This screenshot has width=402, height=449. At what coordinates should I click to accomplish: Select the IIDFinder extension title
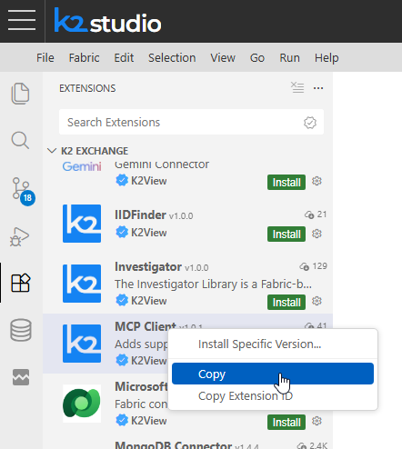point(140,215)
